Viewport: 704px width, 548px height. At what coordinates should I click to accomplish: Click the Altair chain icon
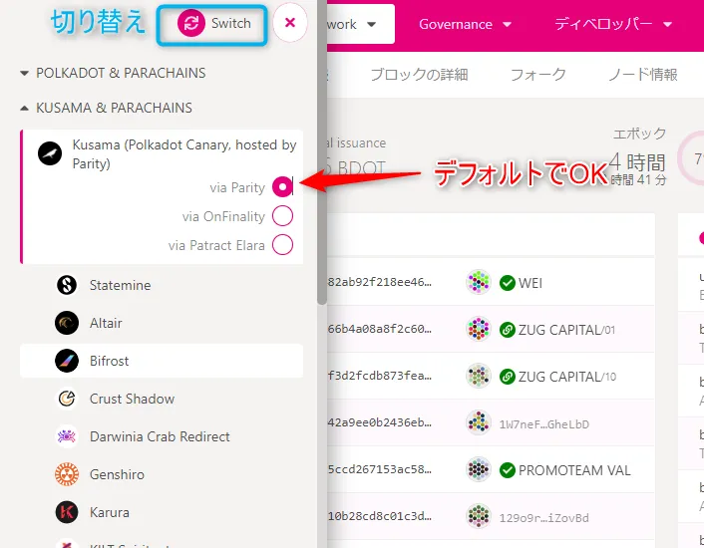[x=67, y=323]
